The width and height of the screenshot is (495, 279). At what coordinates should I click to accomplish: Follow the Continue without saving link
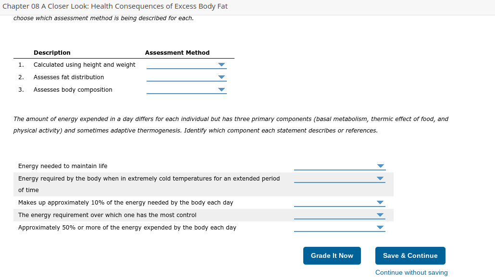point(411,272)
